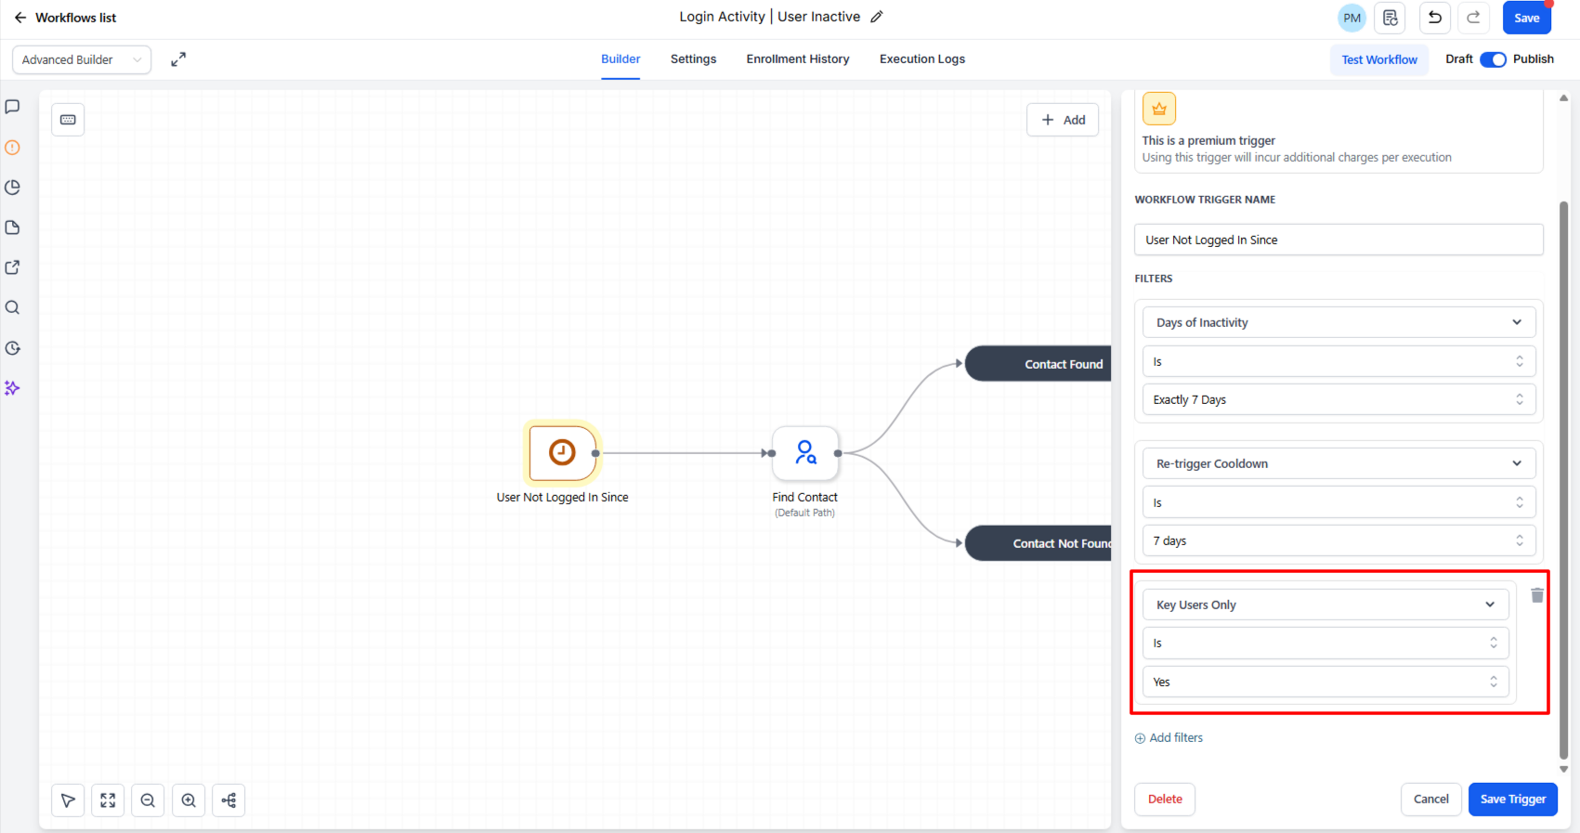Open Exactly 7 Days value dropdown
The height and width of the screenshot is (833, 1580).
coord(1338,399)
